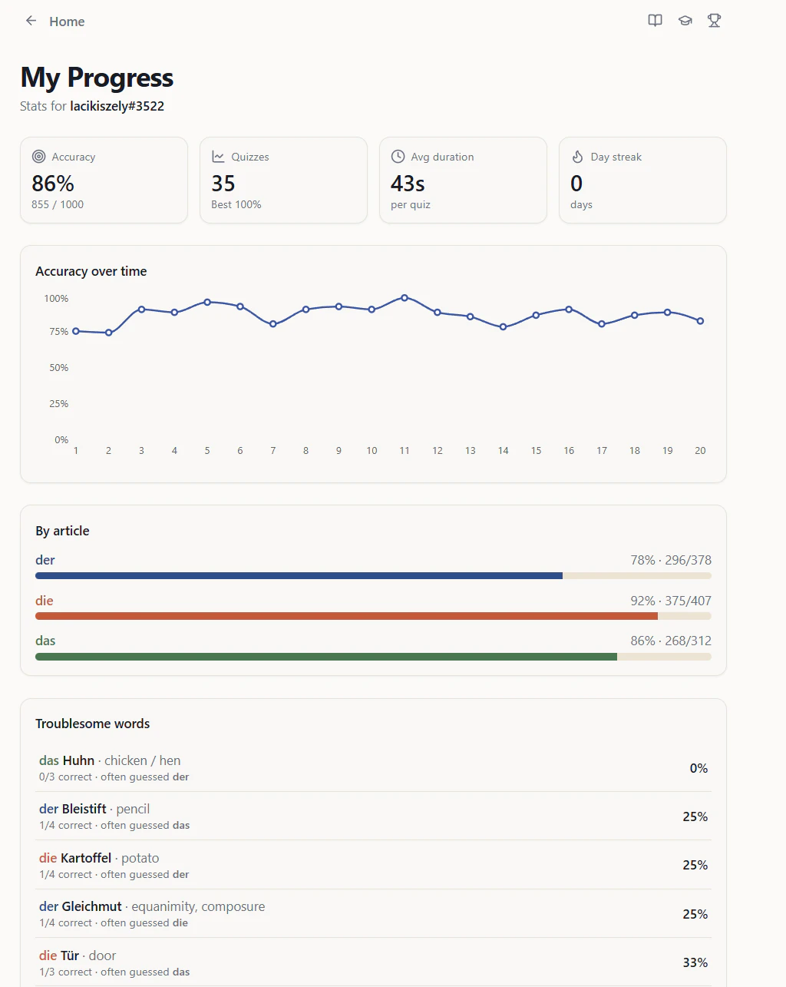Click the clock icon on Avg duration card
The image size is (786, 987).
(398, 157)
